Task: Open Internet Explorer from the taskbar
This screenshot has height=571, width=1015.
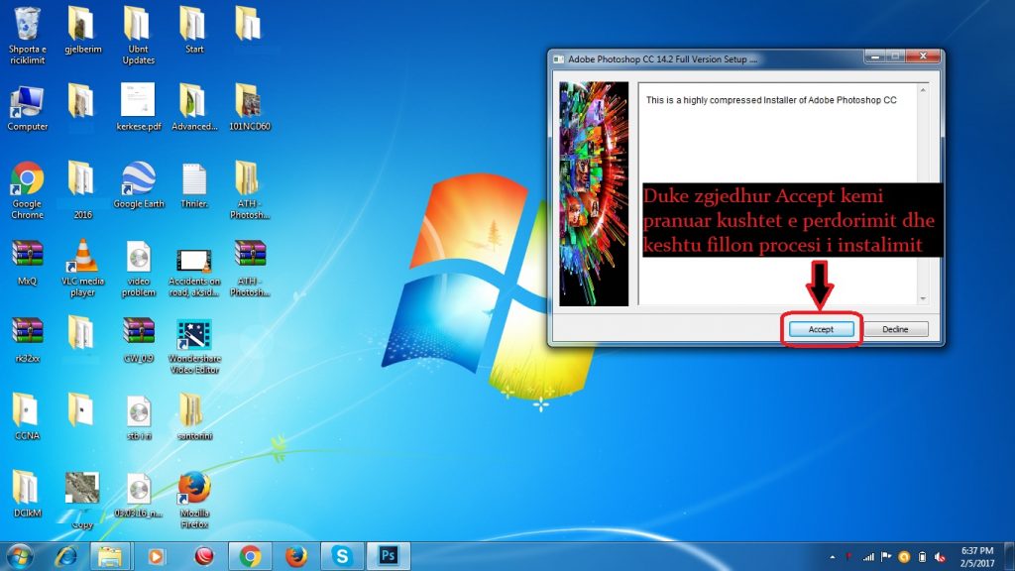Action: click(x=66, y=556)
